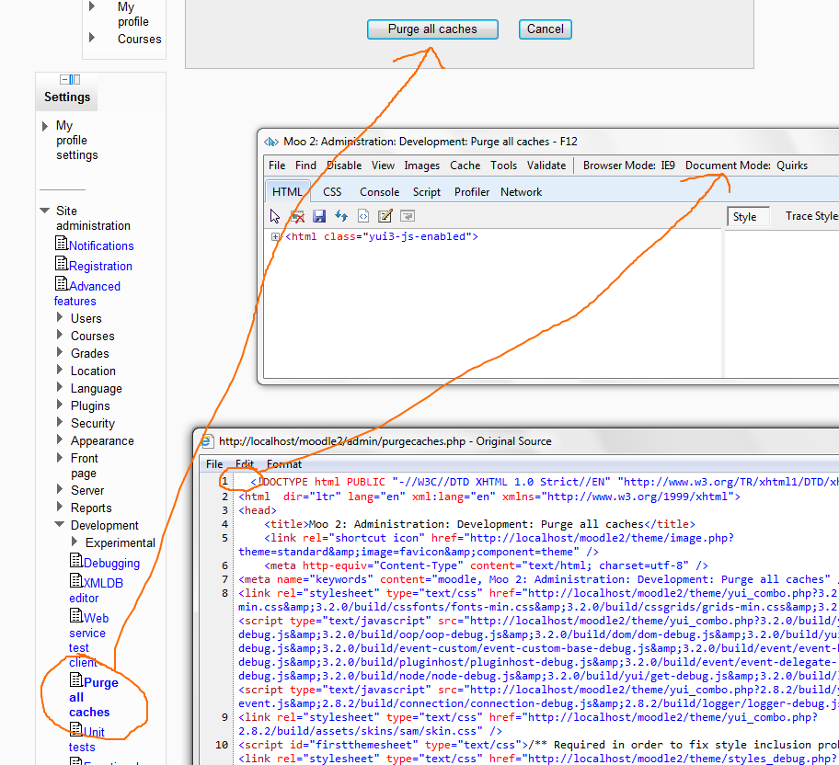Expand the Grades node
This screenshot has width=839, height=765.
pyautogui.click(x=60, y=352)
